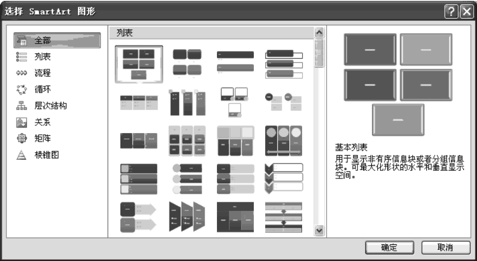The height and width of the screenshot is (261, 477).
Task: Choose the three stacked picture rows layout
Action: 138,179
